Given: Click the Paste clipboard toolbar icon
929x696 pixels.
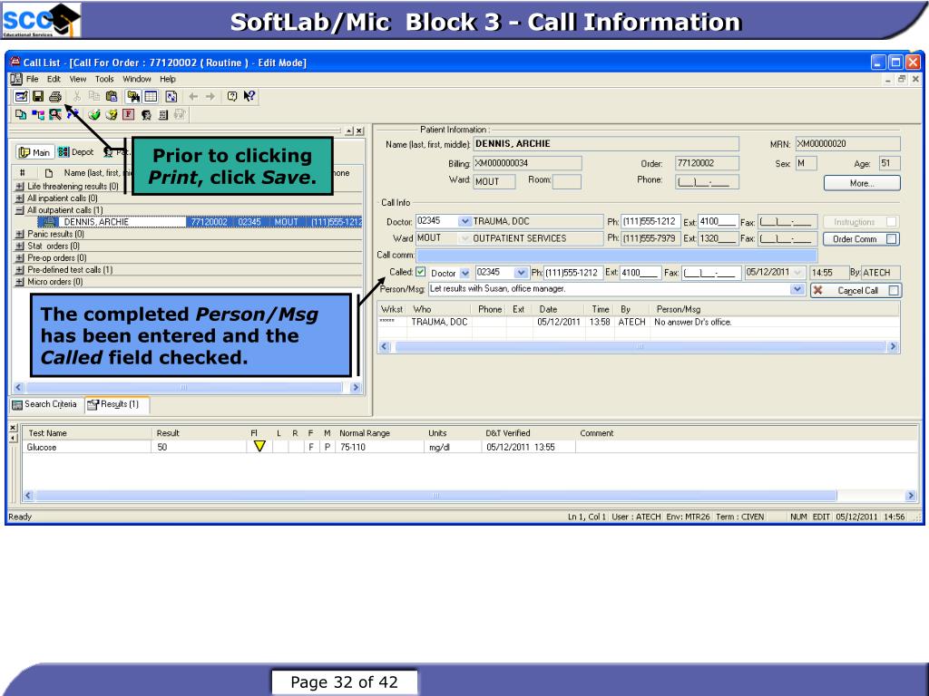Looking at the screenshot, I should [112, 96].
